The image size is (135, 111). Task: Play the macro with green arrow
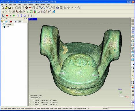click(x=14, y=16)
